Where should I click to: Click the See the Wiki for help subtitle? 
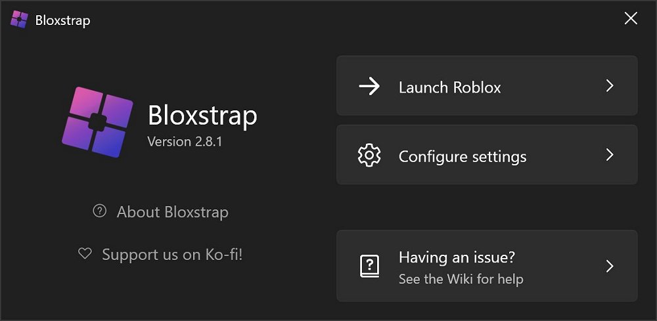[x=461, y=279]
